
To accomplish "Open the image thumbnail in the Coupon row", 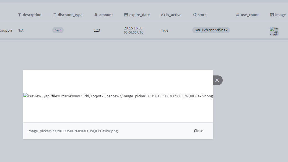I will coord(274,31).
